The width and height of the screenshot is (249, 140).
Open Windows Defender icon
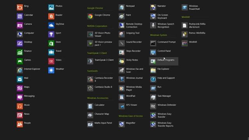tap(153, 106)
